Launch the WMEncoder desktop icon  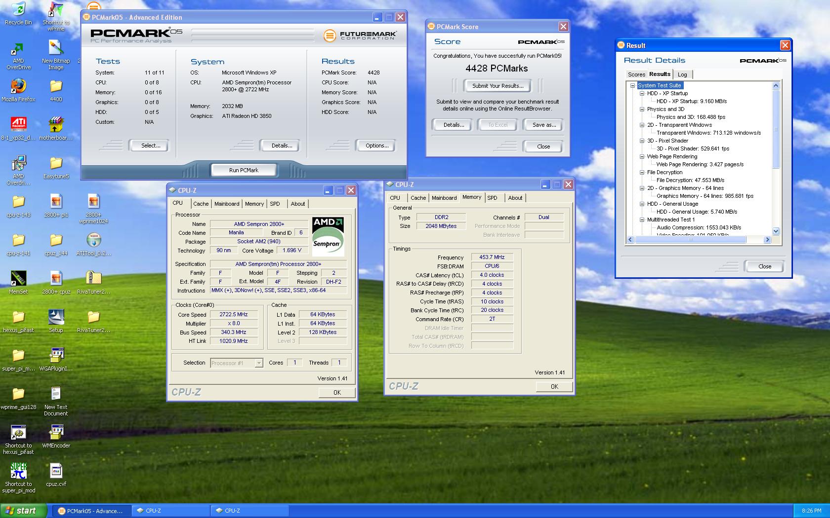56,437
